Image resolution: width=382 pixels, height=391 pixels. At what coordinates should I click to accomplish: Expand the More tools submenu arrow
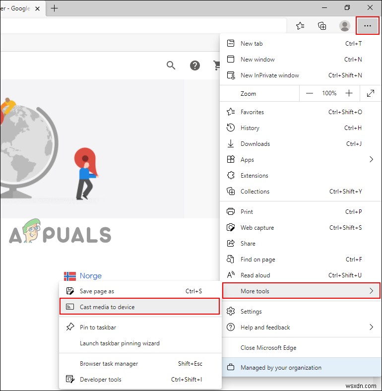[x=371, y=291]
